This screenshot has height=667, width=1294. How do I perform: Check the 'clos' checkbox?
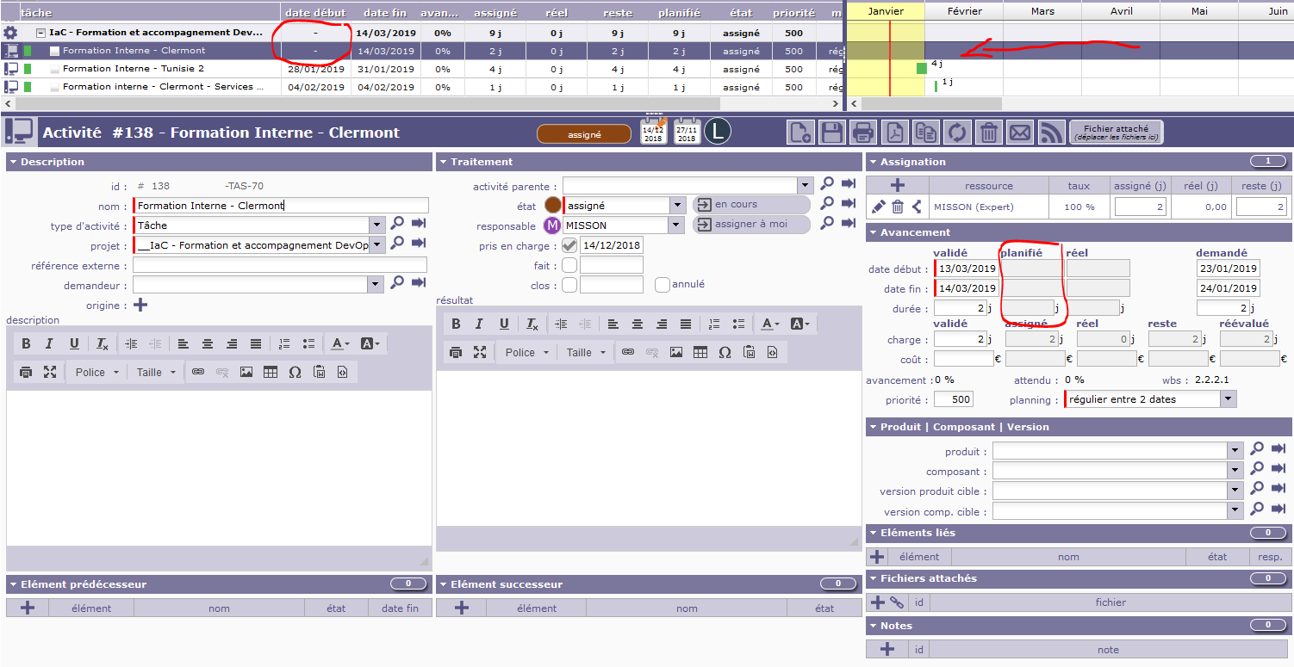coord(569,286)
